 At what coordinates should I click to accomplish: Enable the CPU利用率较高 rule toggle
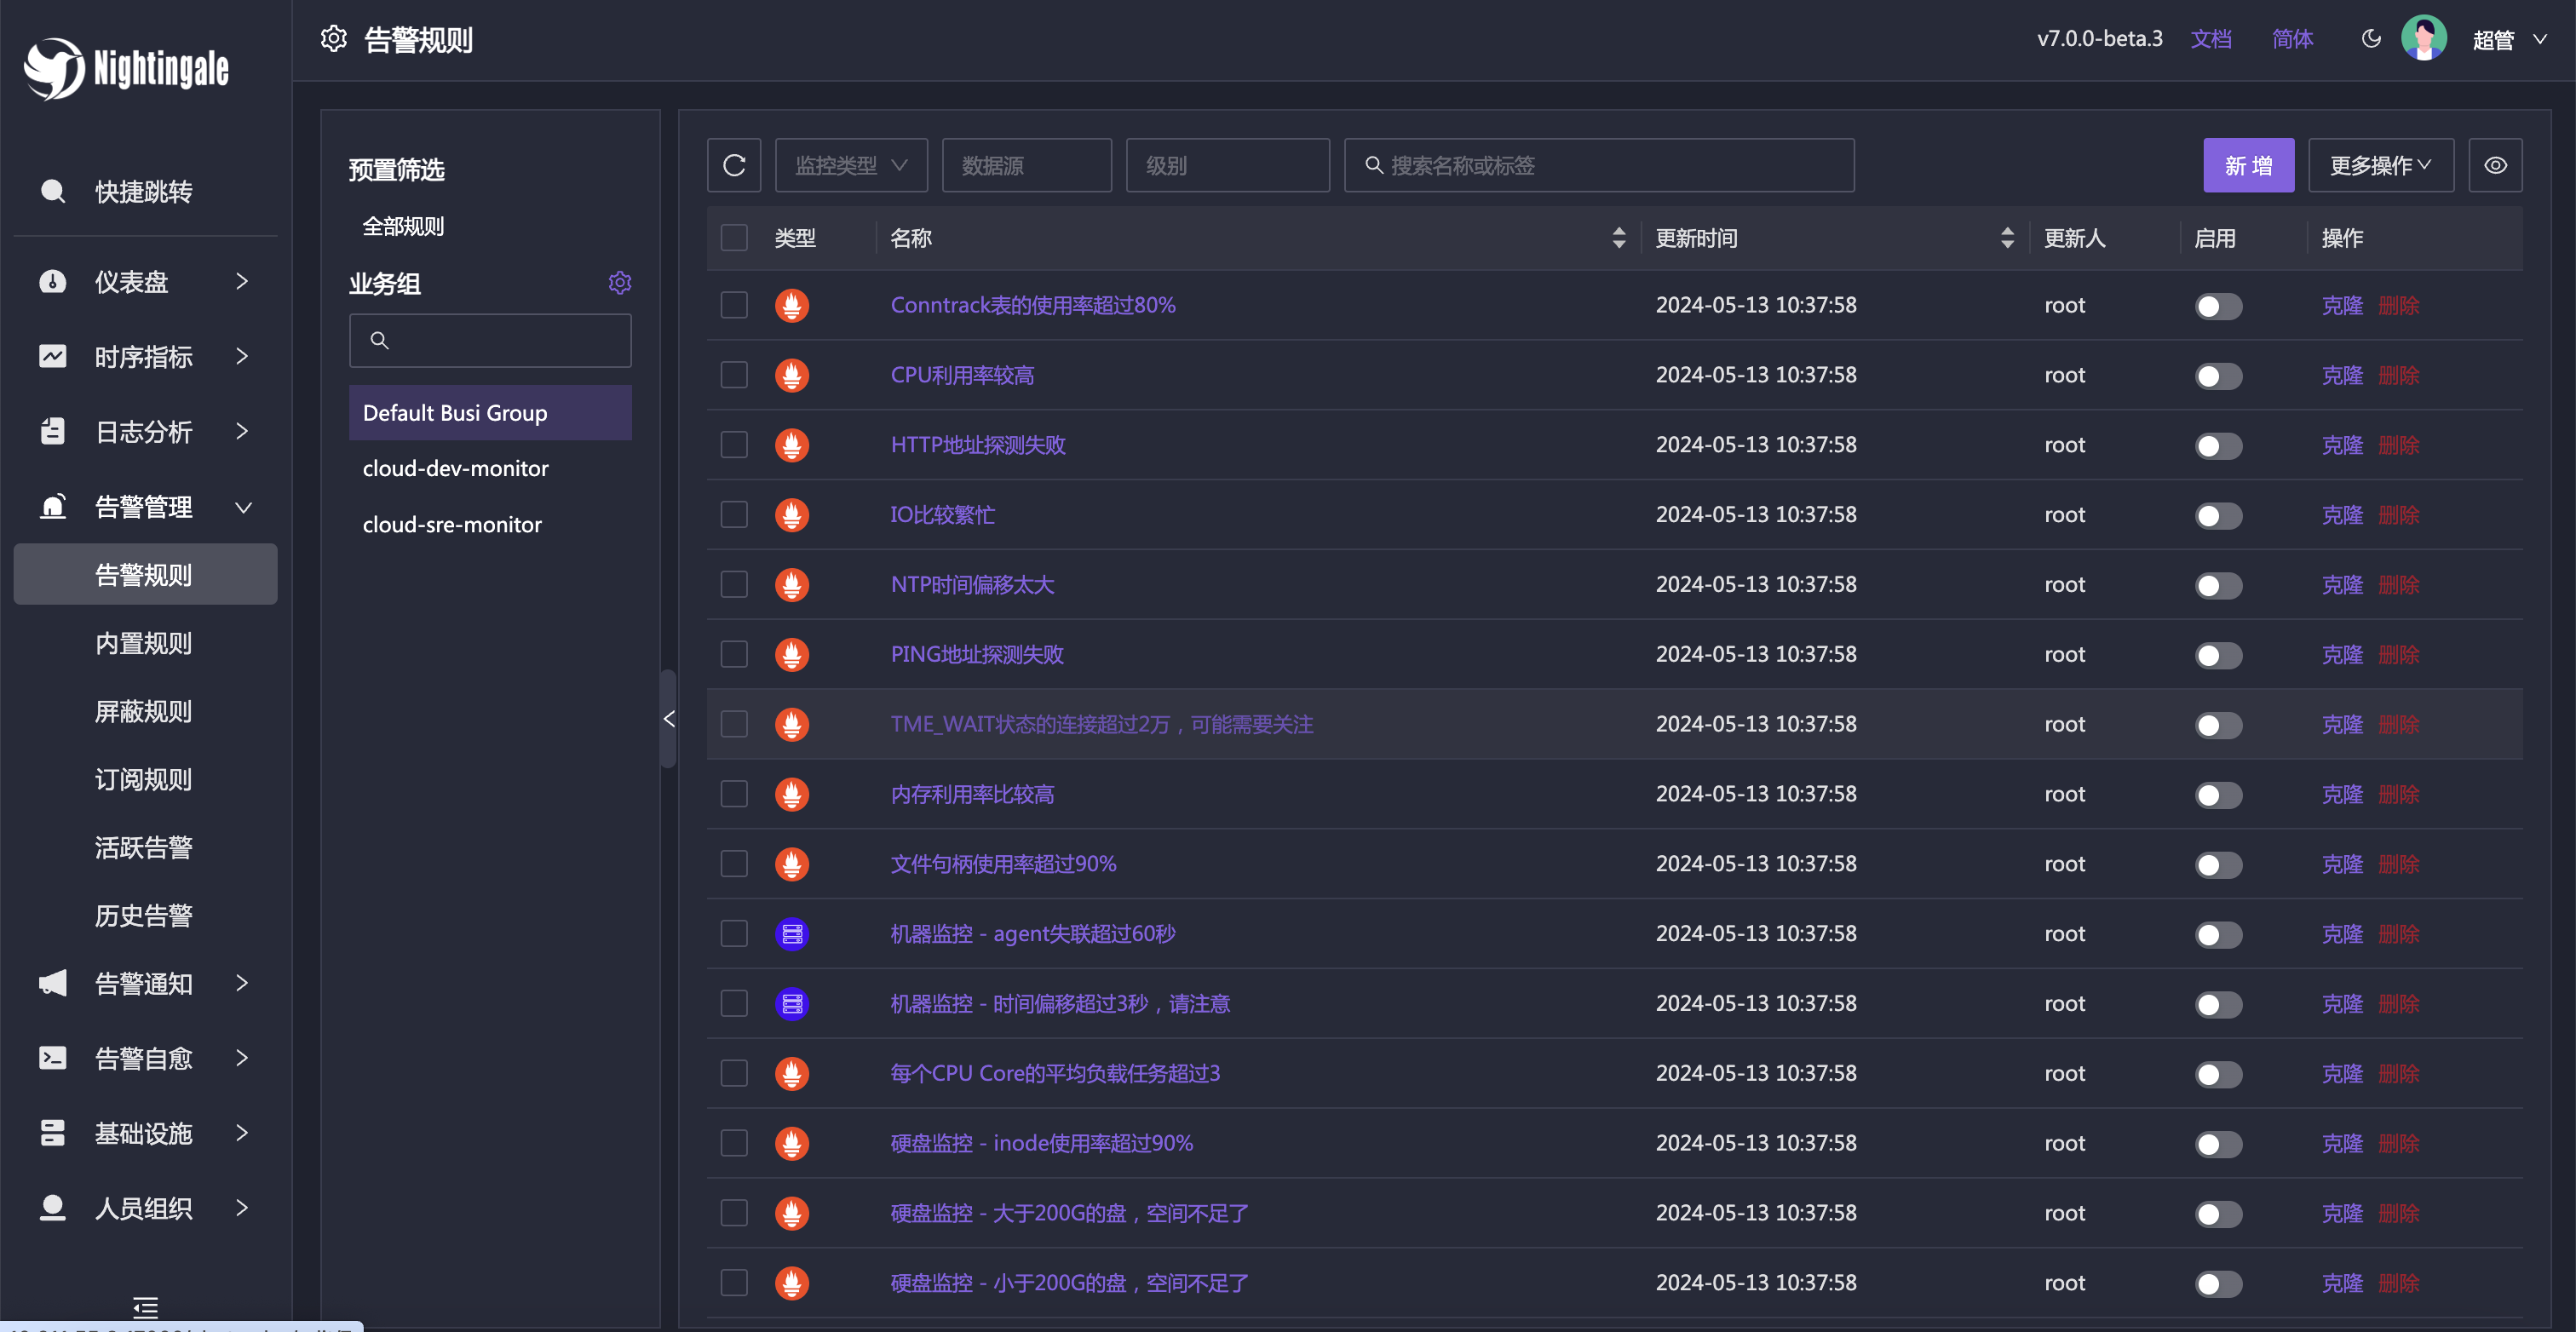point(2218,376)
